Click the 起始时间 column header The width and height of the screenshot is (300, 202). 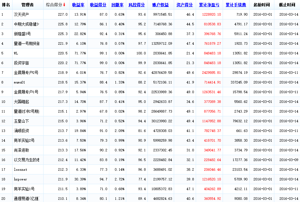click(x=261, y=5)
